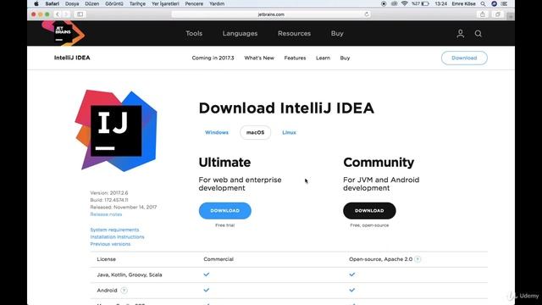This screenshot has height=305, width=542.
Task: Click the outlined Download button in subheader
Action: [464, 58]
